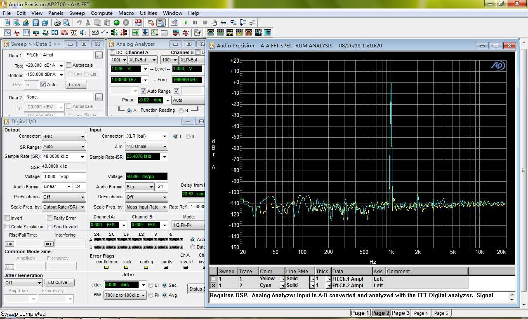The image size is (528, 319).
Task: Click the Limits... button in Sweep panel
Action: [x=76, y=84]
